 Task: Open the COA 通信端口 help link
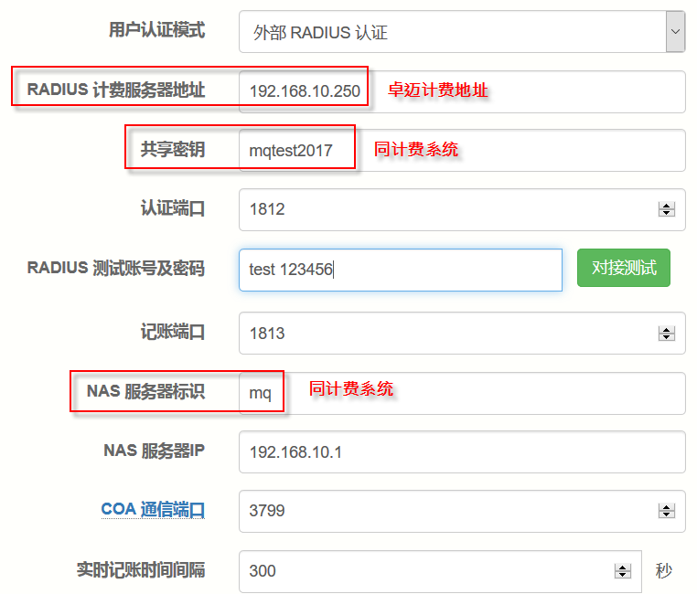152,510
